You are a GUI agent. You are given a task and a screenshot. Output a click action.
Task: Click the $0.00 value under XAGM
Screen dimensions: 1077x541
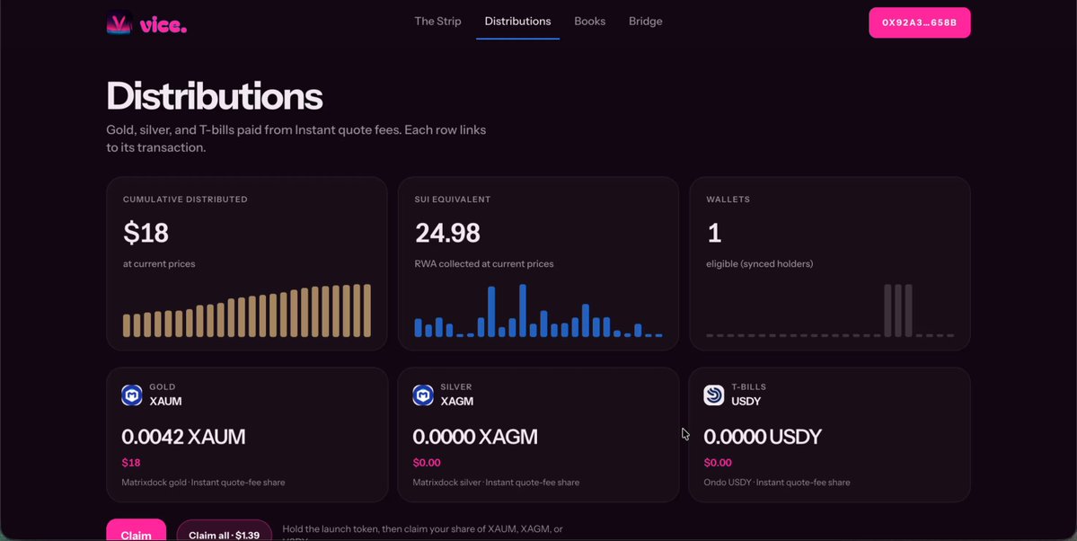pos(427,463)
